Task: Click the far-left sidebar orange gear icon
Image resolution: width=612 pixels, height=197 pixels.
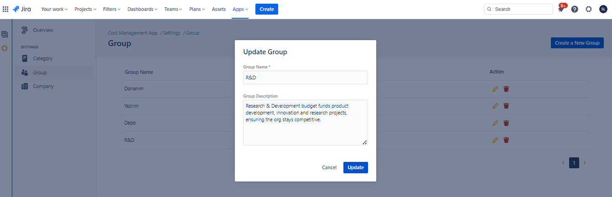Action: pyautogui.click(x=5, y=48)
